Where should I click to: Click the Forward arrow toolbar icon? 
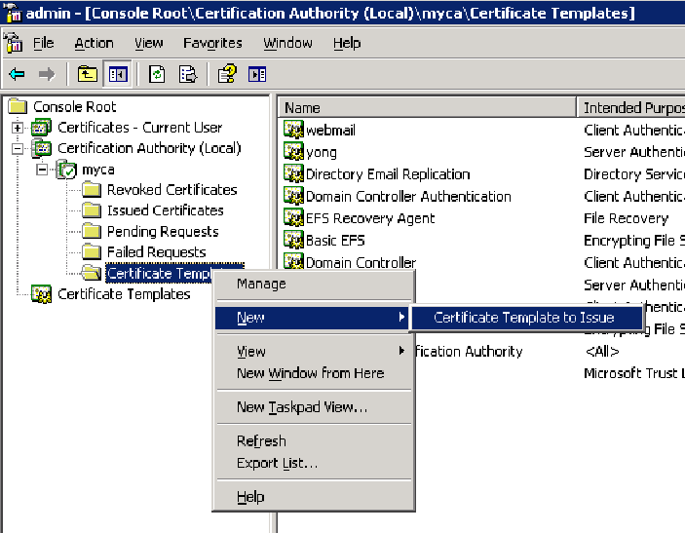47,74
